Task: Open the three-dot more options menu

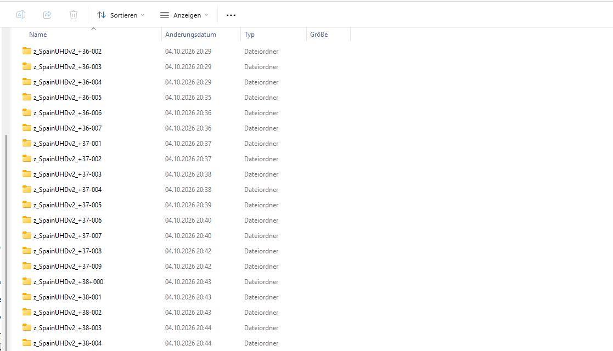Action: 231,15
